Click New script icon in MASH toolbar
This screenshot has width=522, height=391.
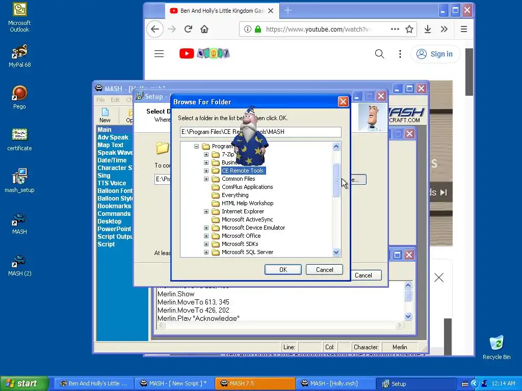coord(105,116)
